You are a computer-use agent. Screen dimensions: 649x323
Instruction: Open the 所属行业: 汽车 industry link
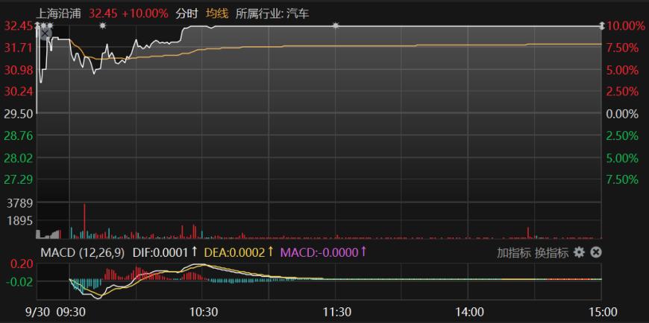[272, 13]
